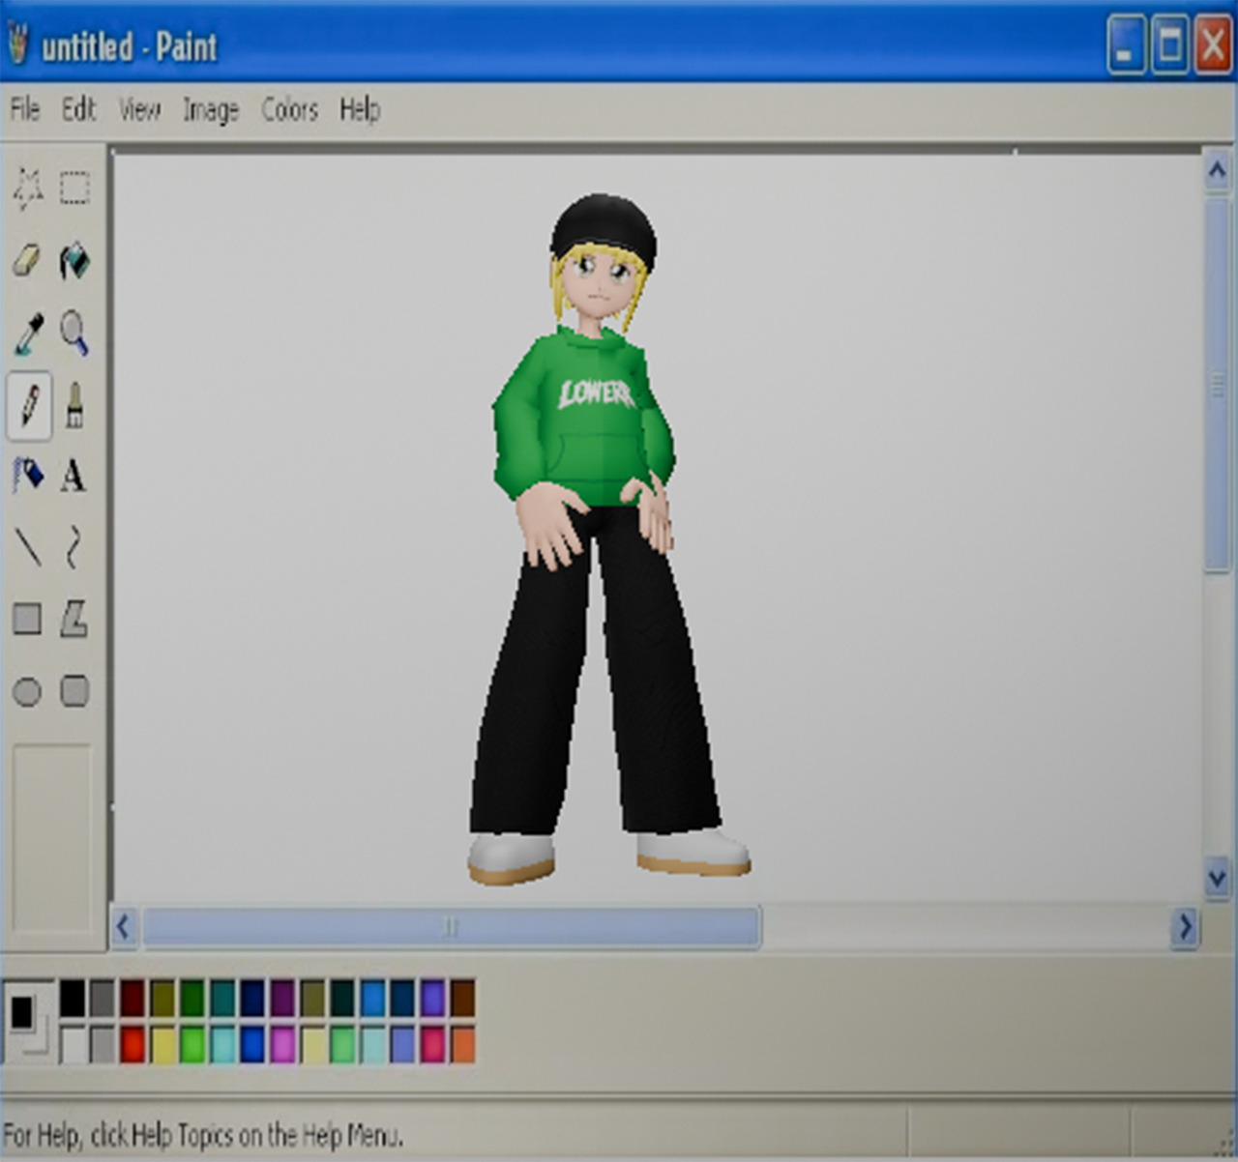
Task: Select the rectangular Select tool
Action: tap(74, 188)
